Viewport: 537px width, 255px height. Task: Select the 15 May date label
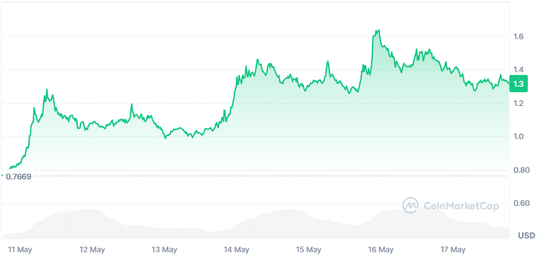[309, 249]
